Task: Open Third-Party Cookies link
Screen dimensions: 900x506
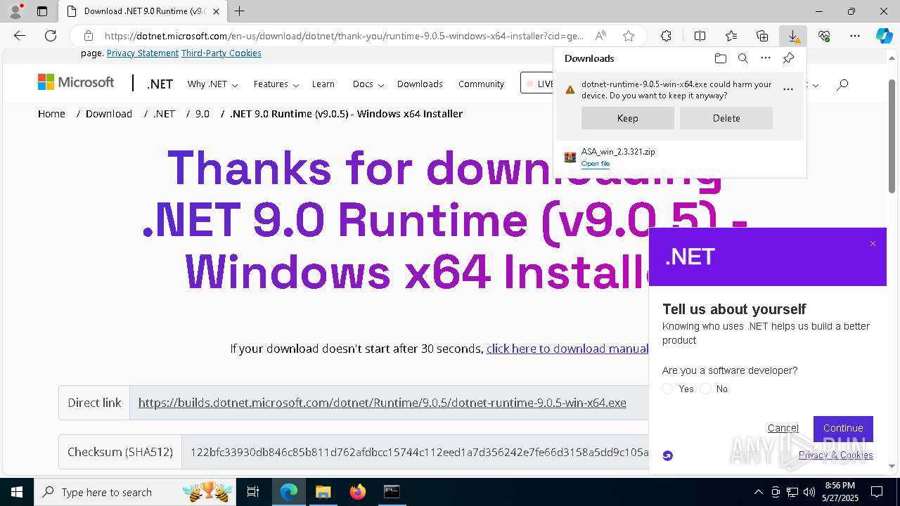Action: 221,53
